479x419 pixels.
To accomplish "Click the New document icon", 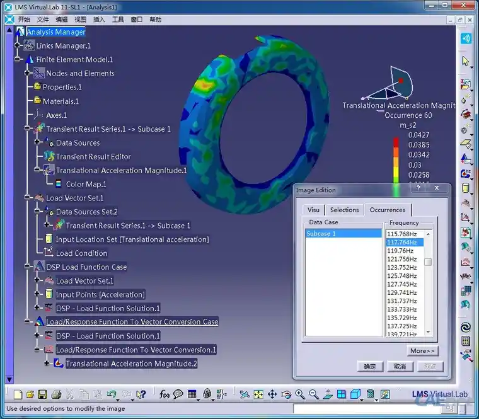I will point(18,394).
